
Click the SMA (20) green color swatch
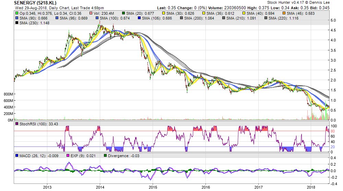point(123,13)
